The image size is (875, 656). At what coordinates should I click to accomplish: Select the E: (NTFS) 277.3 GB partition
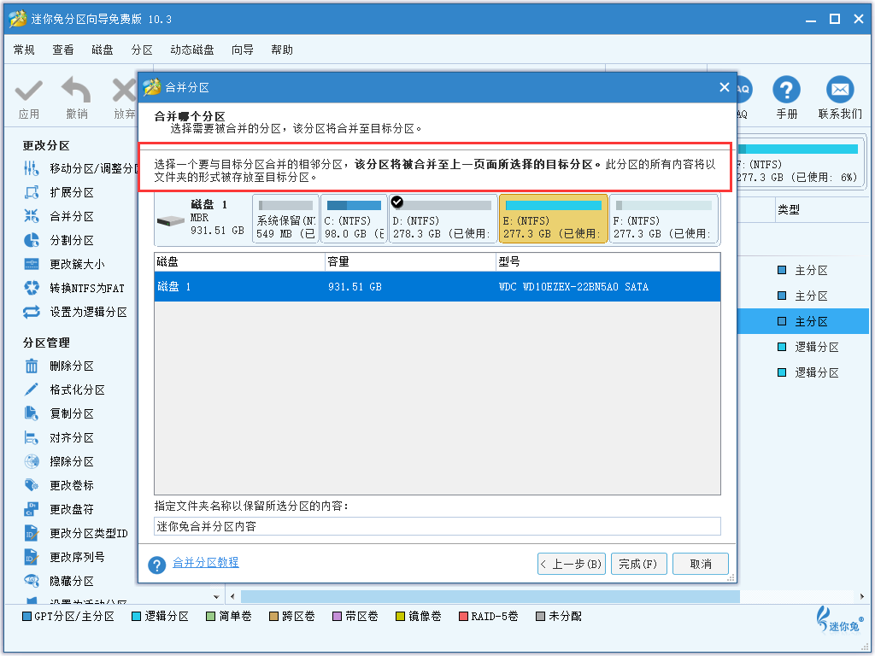click(553, 219)
